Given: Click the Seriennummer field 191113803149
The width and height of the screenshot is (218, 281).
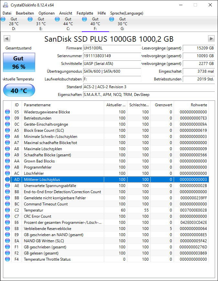Looking at the screenshot, I should tap(112, 56).
